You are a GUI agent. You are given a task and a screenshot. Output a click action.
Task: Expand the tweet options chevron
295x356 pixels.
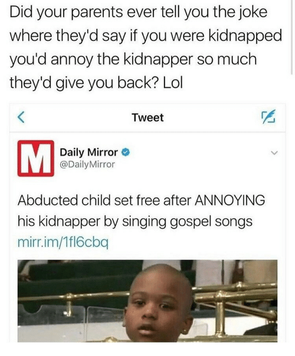[x=274, y=153]
